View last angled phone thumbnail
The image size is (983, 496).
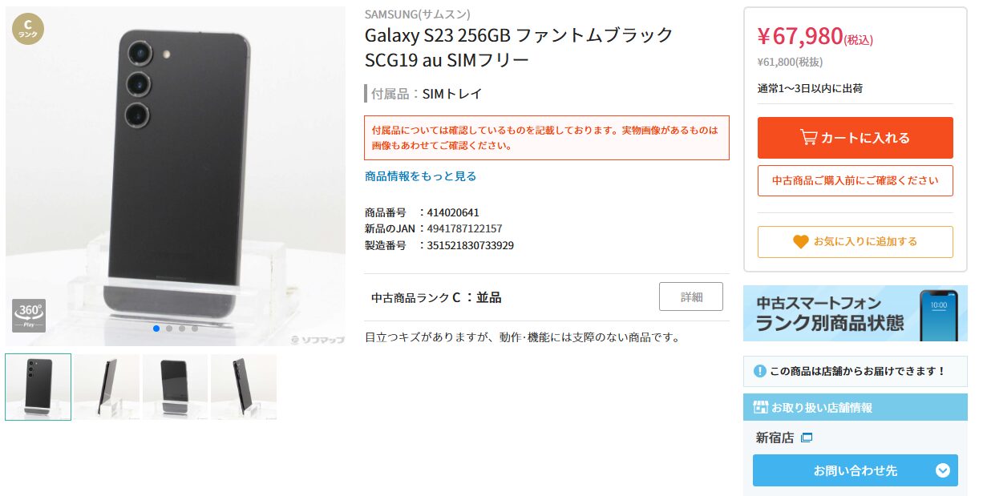coord(244,387)
